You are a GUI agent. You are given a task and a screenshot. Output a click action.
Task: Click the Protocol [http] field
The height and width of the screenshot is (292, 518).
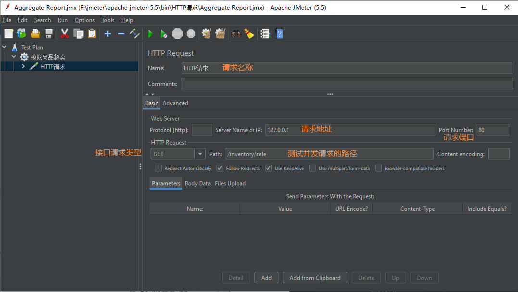[202, 130]
